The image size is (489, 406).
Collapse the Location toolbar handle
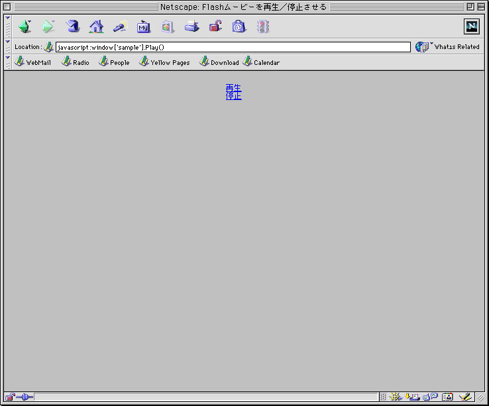click(8, 47)
